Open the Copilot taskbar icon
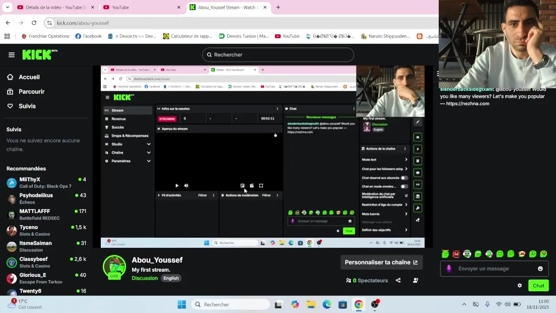 coord(295,304)
